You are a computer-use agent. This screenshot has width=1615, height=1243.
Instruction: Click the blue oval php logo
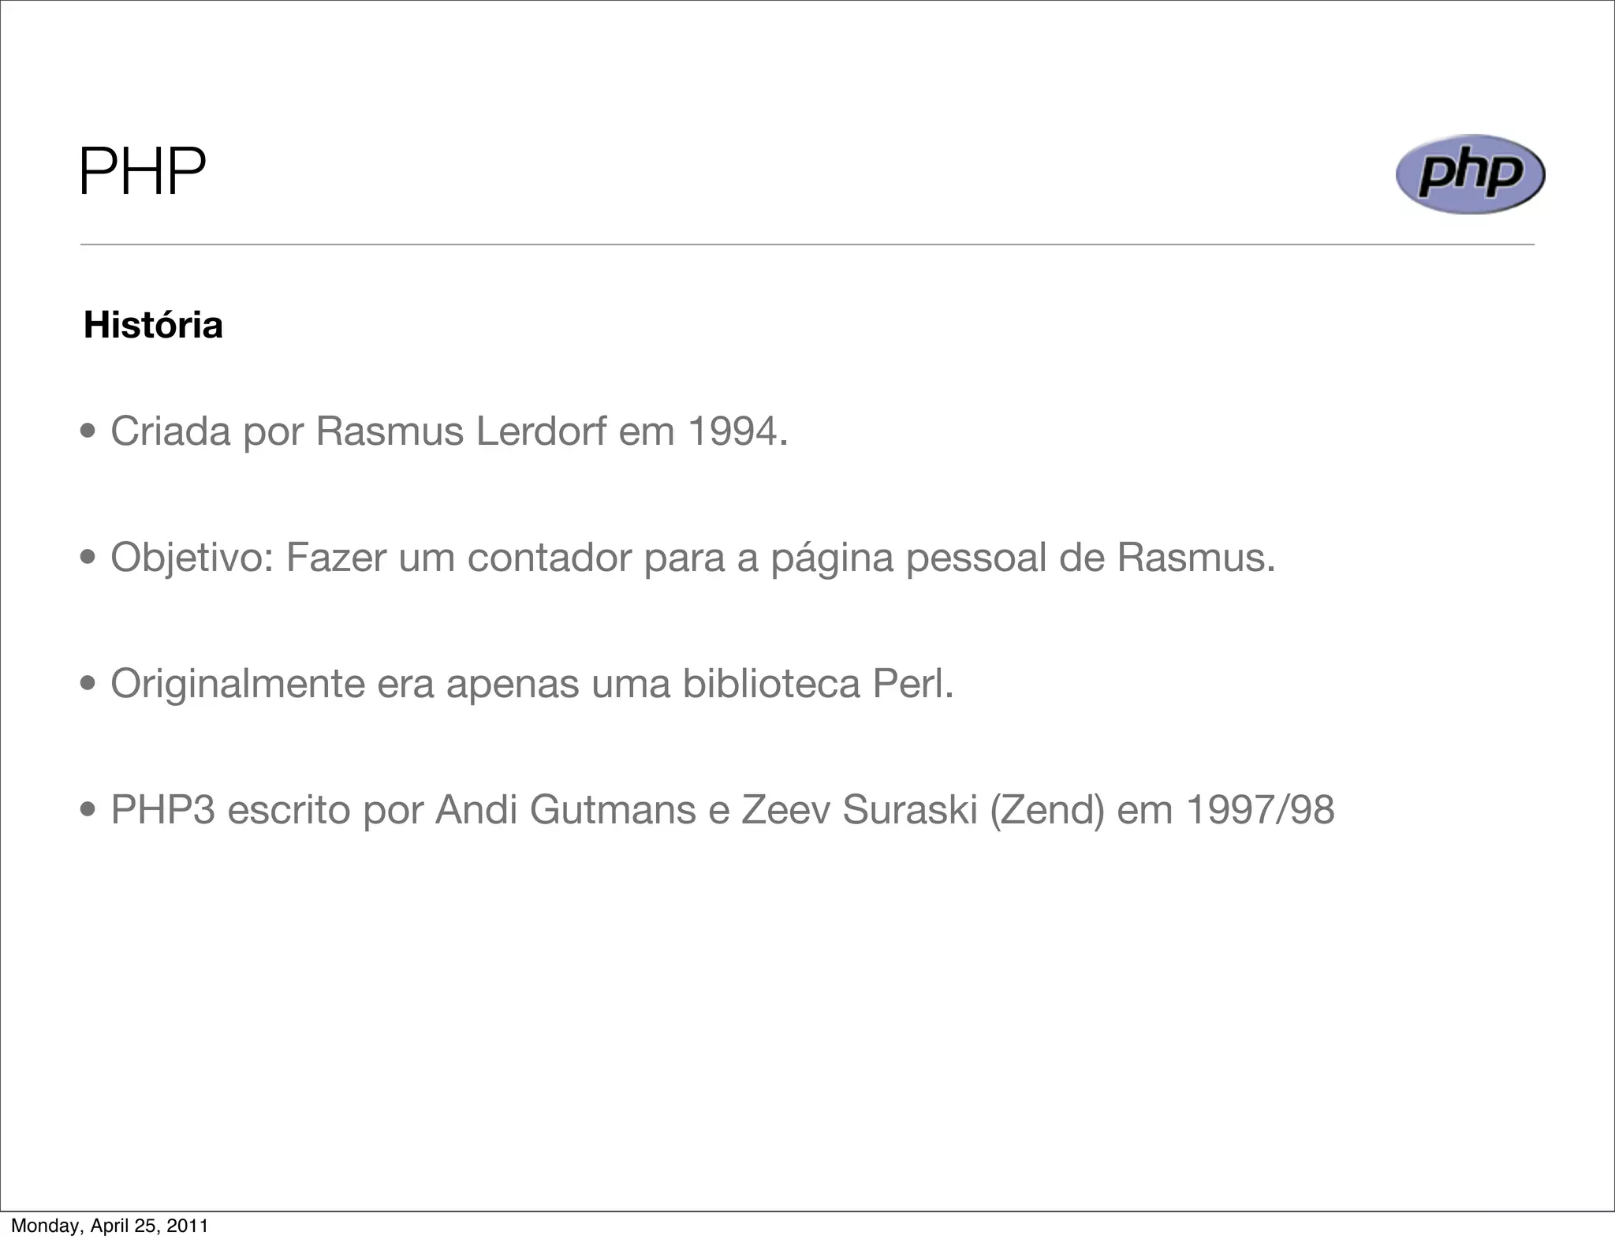pos(1469,174)
